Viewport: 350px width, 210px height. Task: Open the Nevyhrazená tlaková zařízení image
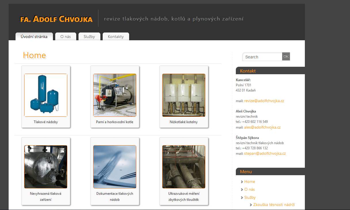pyautogui.click(x=46, y=167)
